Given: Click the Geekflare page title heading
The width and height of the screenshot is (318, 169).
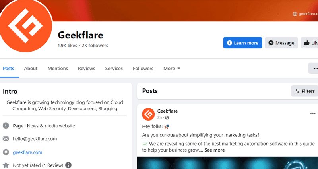Looking at the screenshot, I should click(x=81, y=35).
